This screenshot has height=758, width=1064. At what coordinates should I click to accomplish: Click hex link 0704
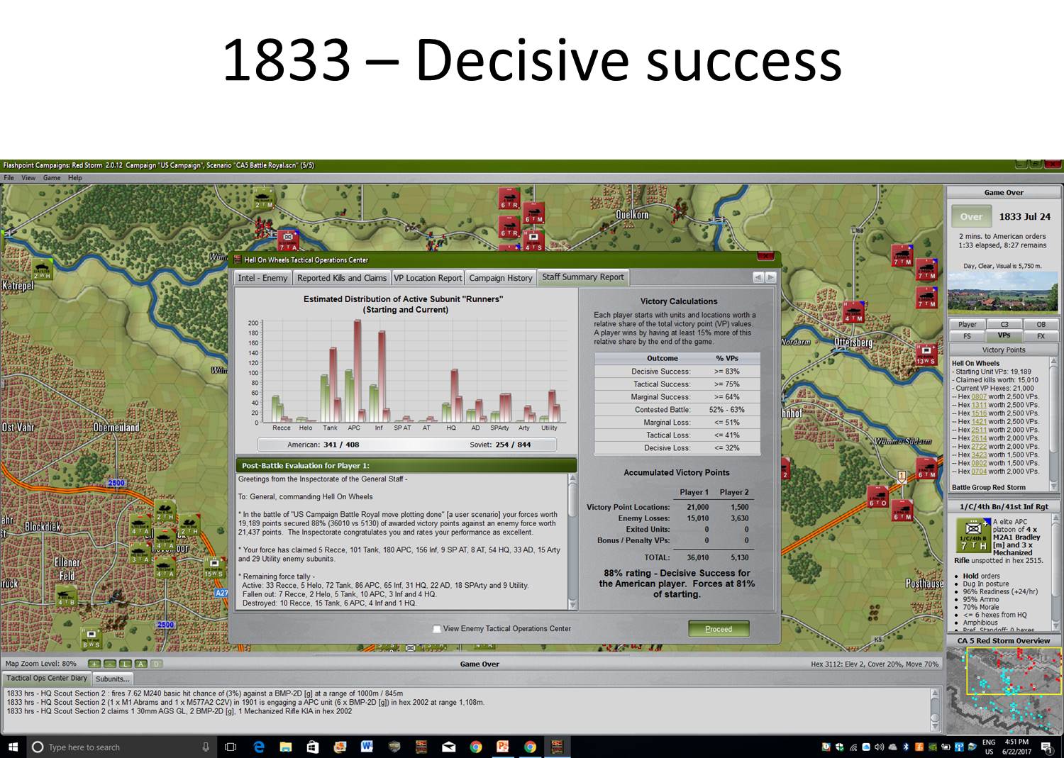pyautogui.click(x=979, y=472)
